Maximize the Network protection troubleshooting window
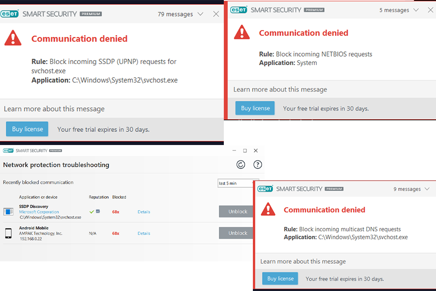The image size is (436, 291). pyautogui.click(x=245, y=151)
